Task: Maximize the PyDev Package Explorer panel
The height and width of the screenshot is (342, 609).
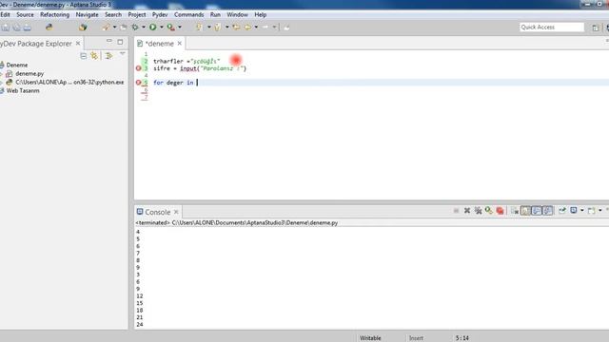Action: click(x=120, y=42)
